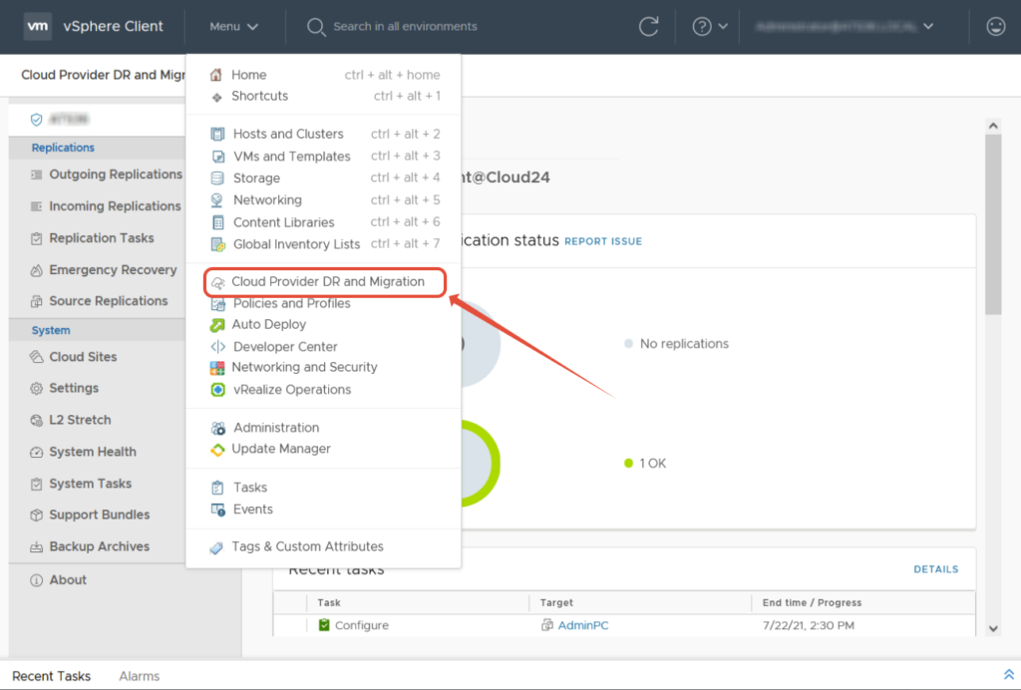Image resolution: width=1021 pixels, height=690 pixels.
Task: Expand the bottom panel double chevron
Action: (x=1008, y=675)
